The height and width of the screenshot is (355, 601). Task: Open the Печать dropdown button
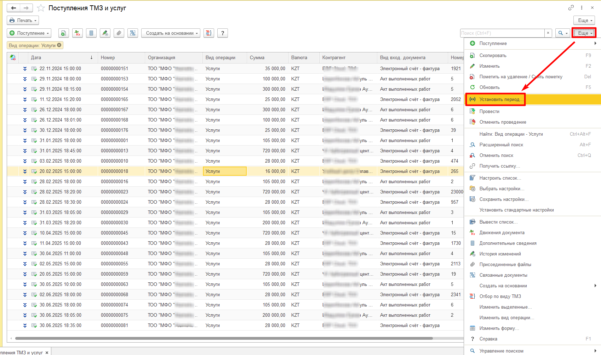coord(23,20)
